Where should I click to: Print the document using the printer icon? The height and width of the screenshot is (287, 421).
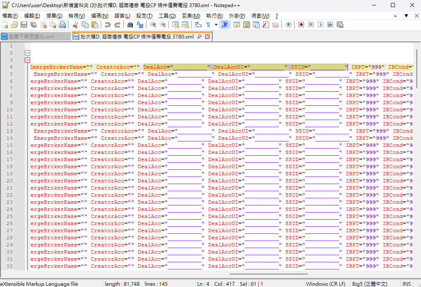(62, 25)
